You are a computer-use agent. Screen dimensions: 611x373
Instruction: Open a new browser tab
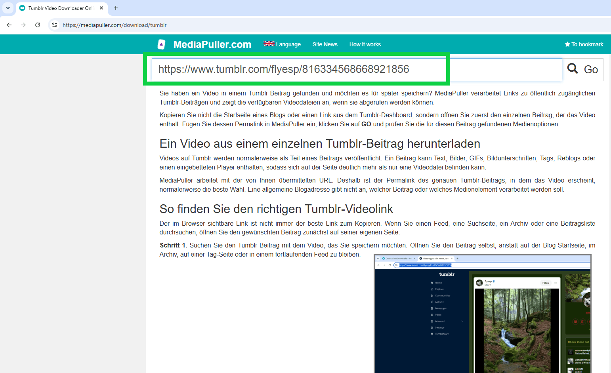[x=116, y=8]
